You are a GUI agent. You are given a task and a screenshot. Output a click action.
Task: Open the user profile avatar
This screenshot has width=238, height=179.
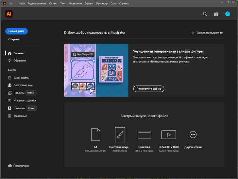click(228, 14)
